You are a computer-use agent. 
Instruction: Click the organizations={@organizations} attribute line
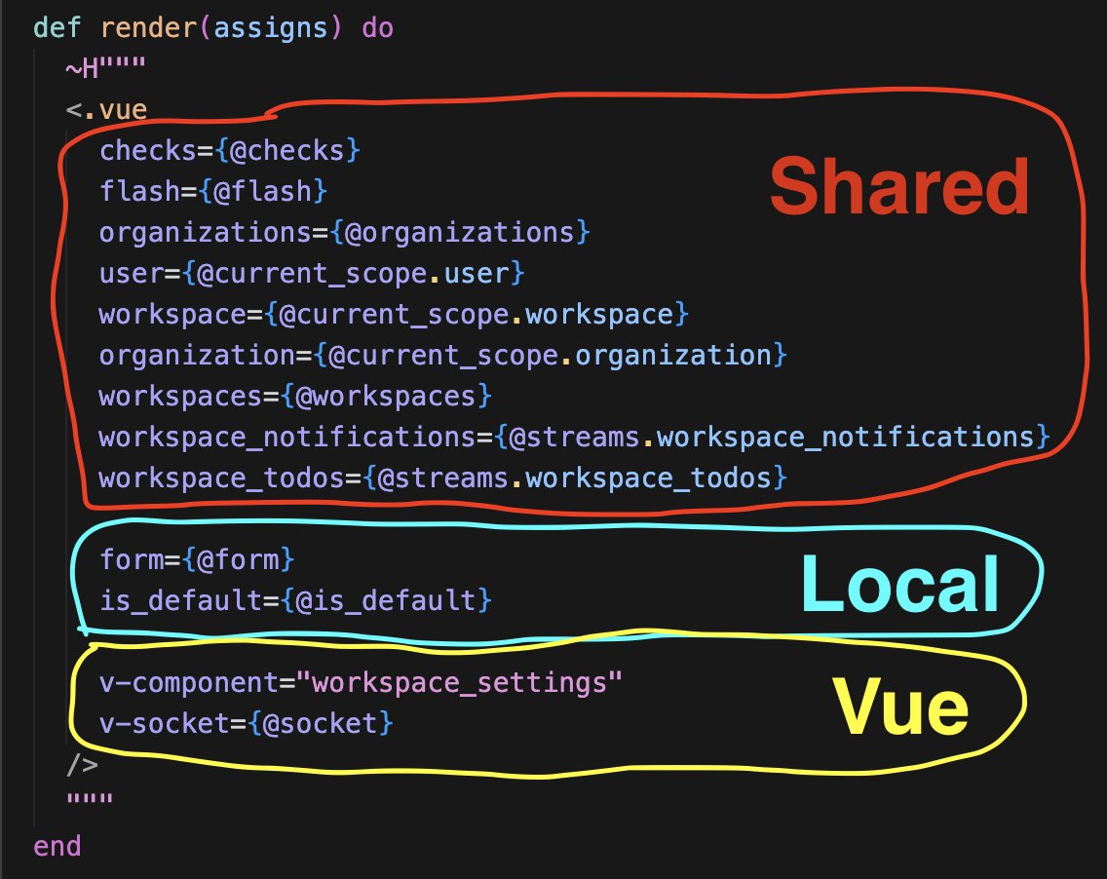tap(345, 233)
